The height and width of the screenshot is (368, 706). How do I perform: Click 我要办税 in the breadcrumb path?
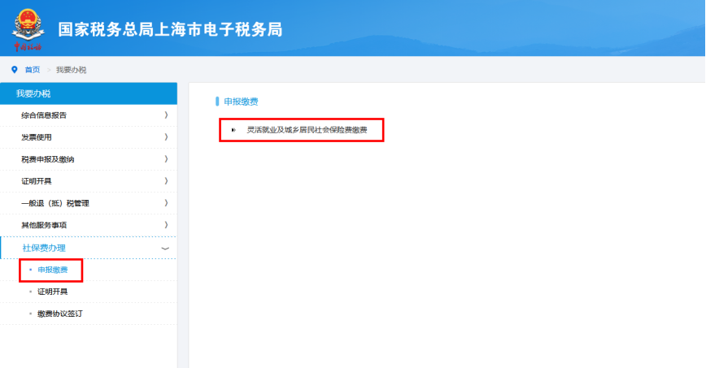[x=71, y=70]
